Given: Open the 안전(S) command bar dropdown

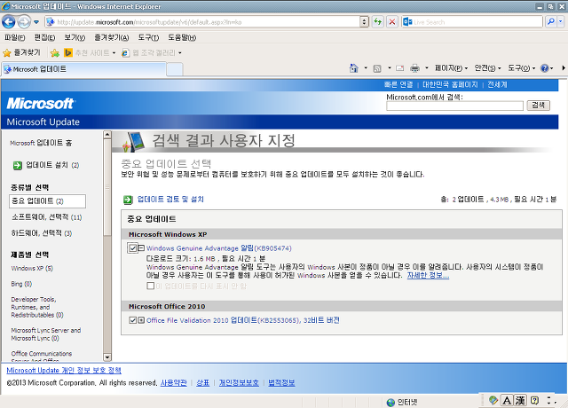Looking at the screenshot, I should 487,68.
